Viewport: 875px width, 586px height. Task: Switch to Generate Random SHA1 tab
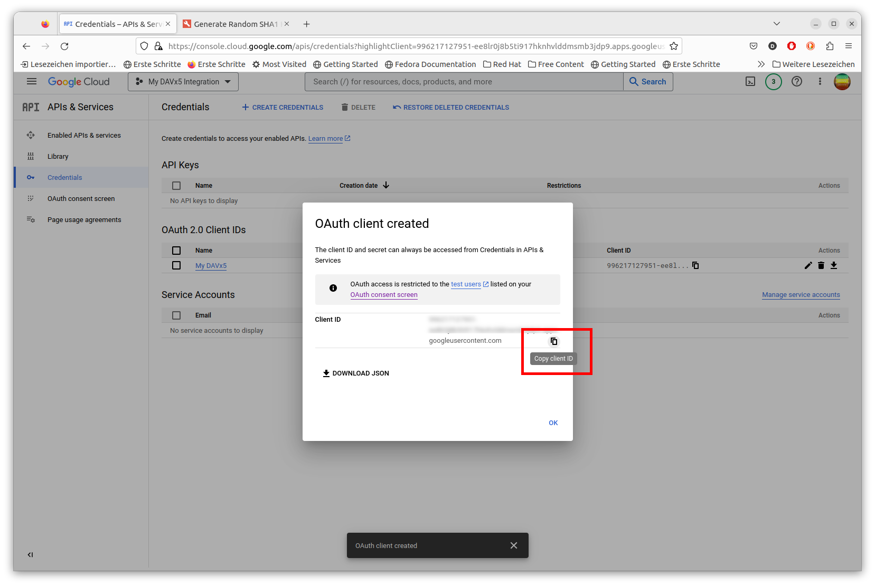pyautogui.click(x=235, y=24)
